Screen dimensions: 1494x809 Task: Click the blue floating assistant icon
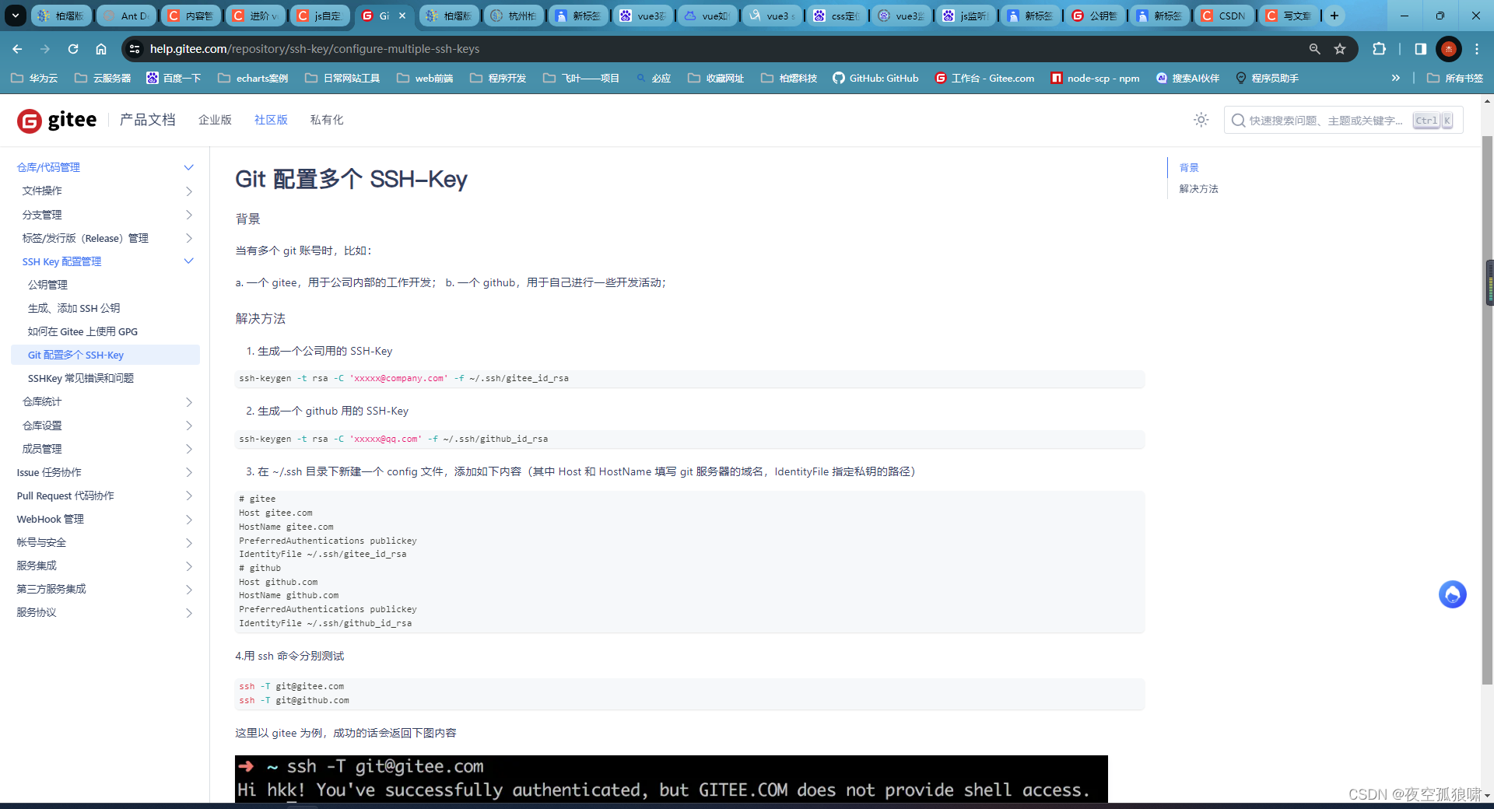1452,595
